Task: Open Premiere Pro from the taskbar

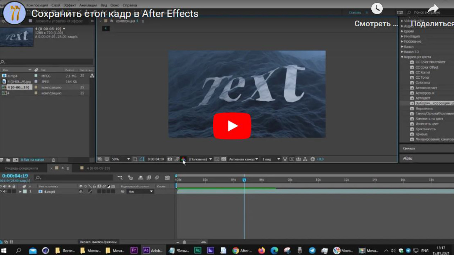Action: (x=134, y=250)
